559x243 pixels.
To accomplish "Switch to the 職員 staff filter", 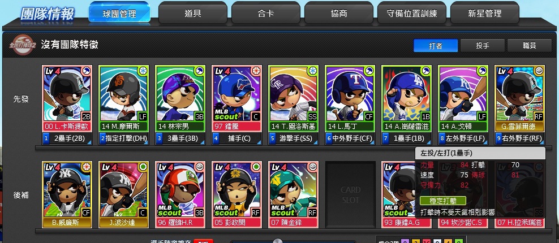I will 530,46.
